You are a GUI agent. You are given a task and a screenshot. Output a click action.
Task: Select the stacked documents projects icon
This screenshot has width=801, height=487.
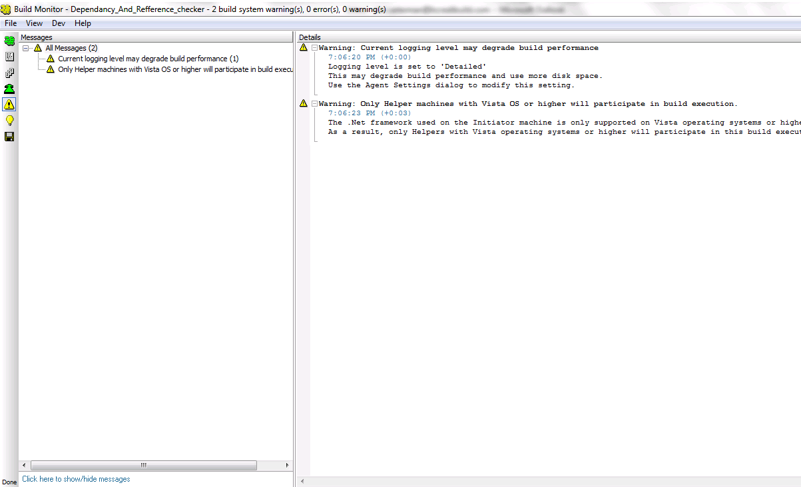click(9, 73)
